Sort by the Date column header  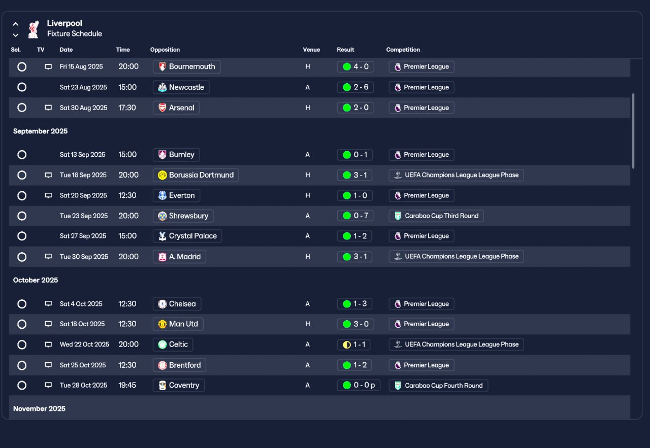66,50
